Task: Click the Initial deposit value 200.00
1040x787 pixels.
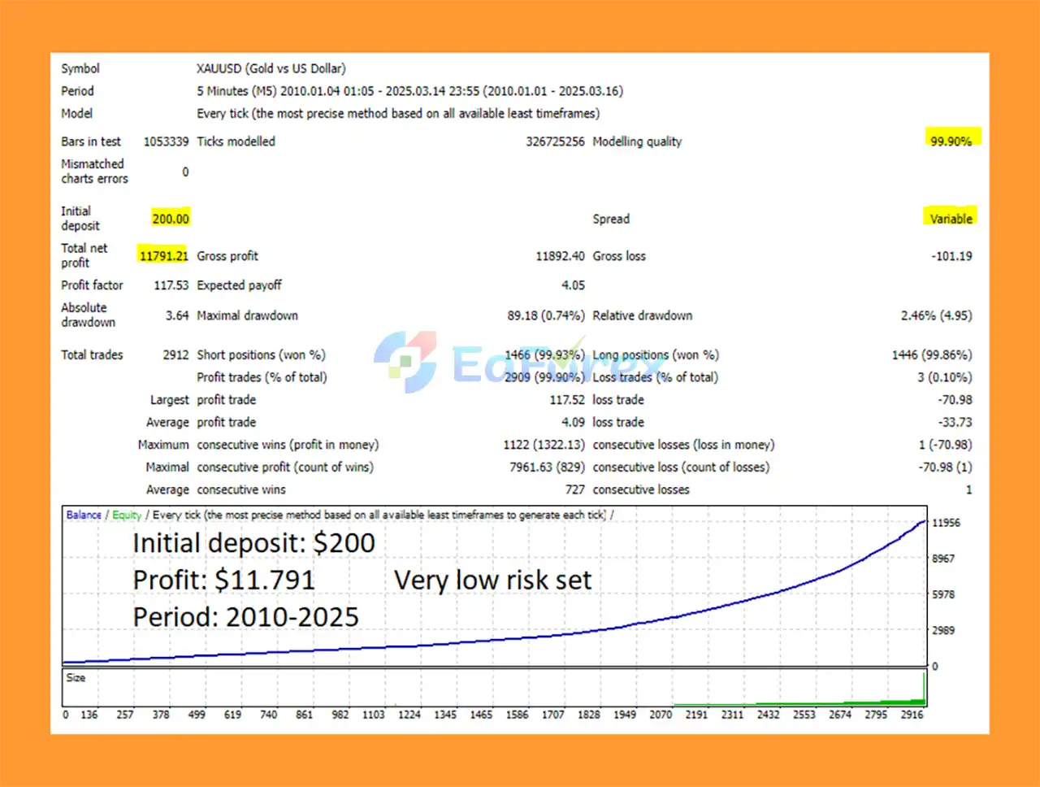Action: coord(171,219)
